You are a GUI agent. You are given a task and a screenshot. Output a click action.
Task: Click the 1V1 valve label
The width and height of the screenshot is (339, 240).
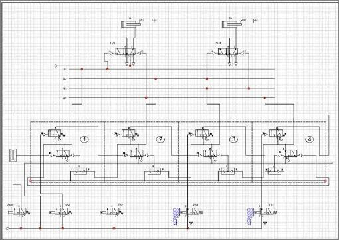pyautogui.click(x=112, y=44)
